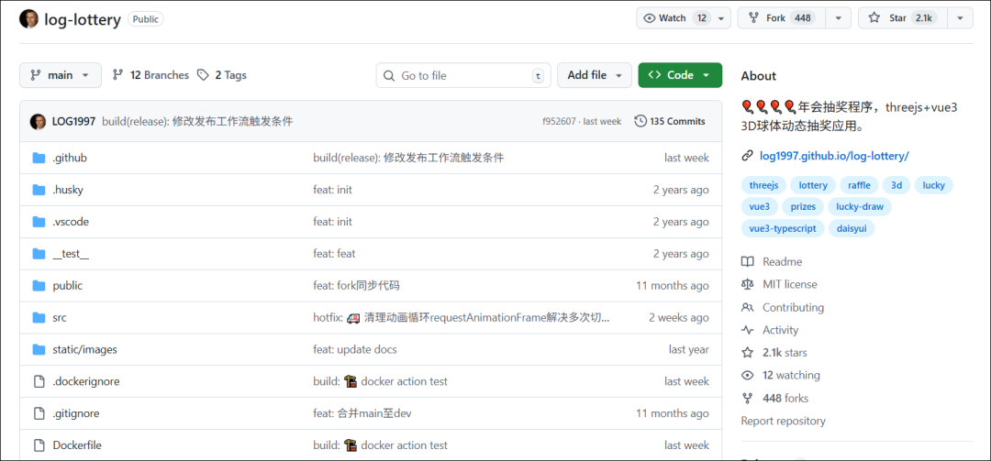991x461 pixels.
Task: Click the tag icon beside 2 Tags
Action: click(203, 75)
